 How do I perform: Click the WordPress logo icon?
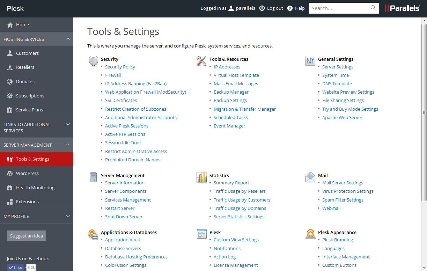tap(10, 174)
